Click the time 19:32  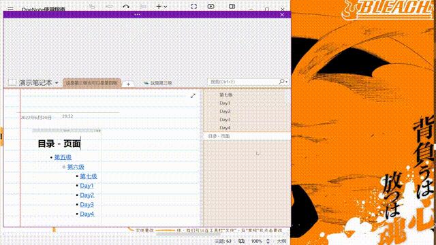click(x=67, y=116)
